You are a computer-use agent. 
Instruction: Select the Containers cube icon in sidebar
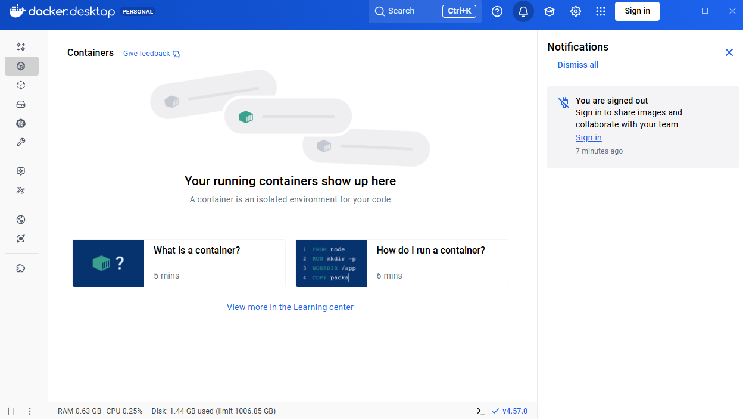21,66
